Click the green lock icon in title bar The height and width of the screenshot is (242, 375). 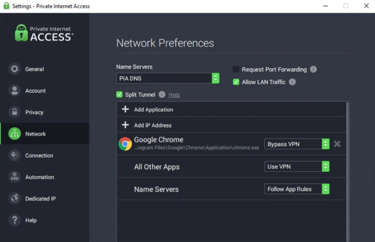[6, 6]
